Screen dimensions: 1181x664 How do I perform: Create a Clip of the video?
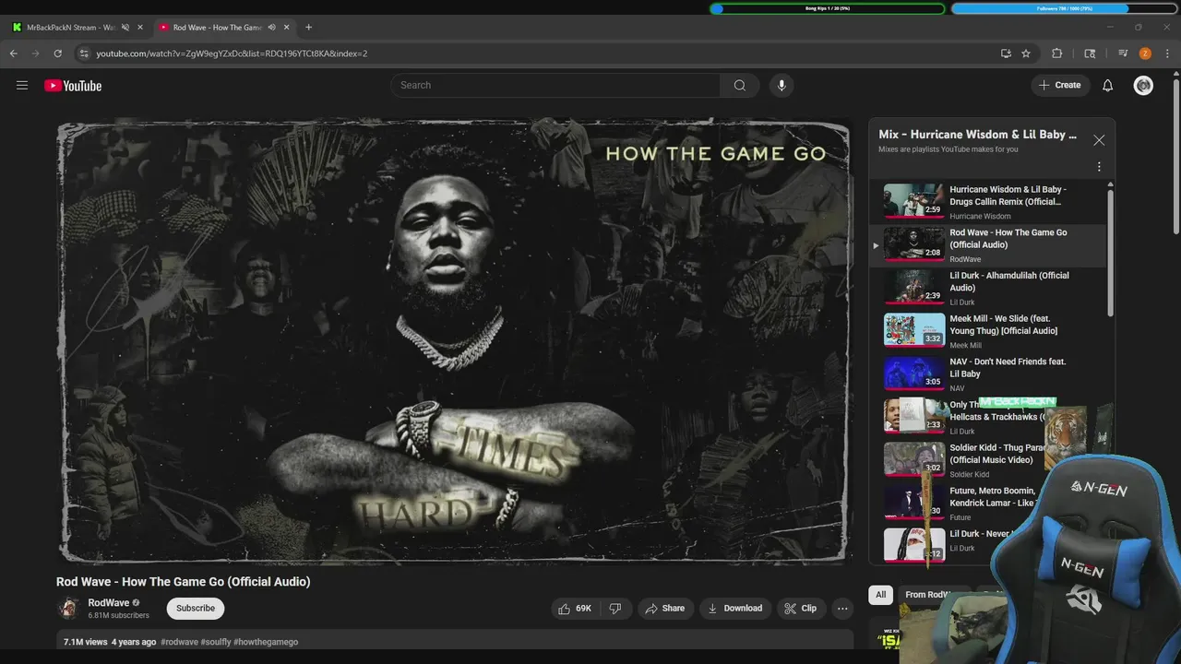click(x=800, y=609)
